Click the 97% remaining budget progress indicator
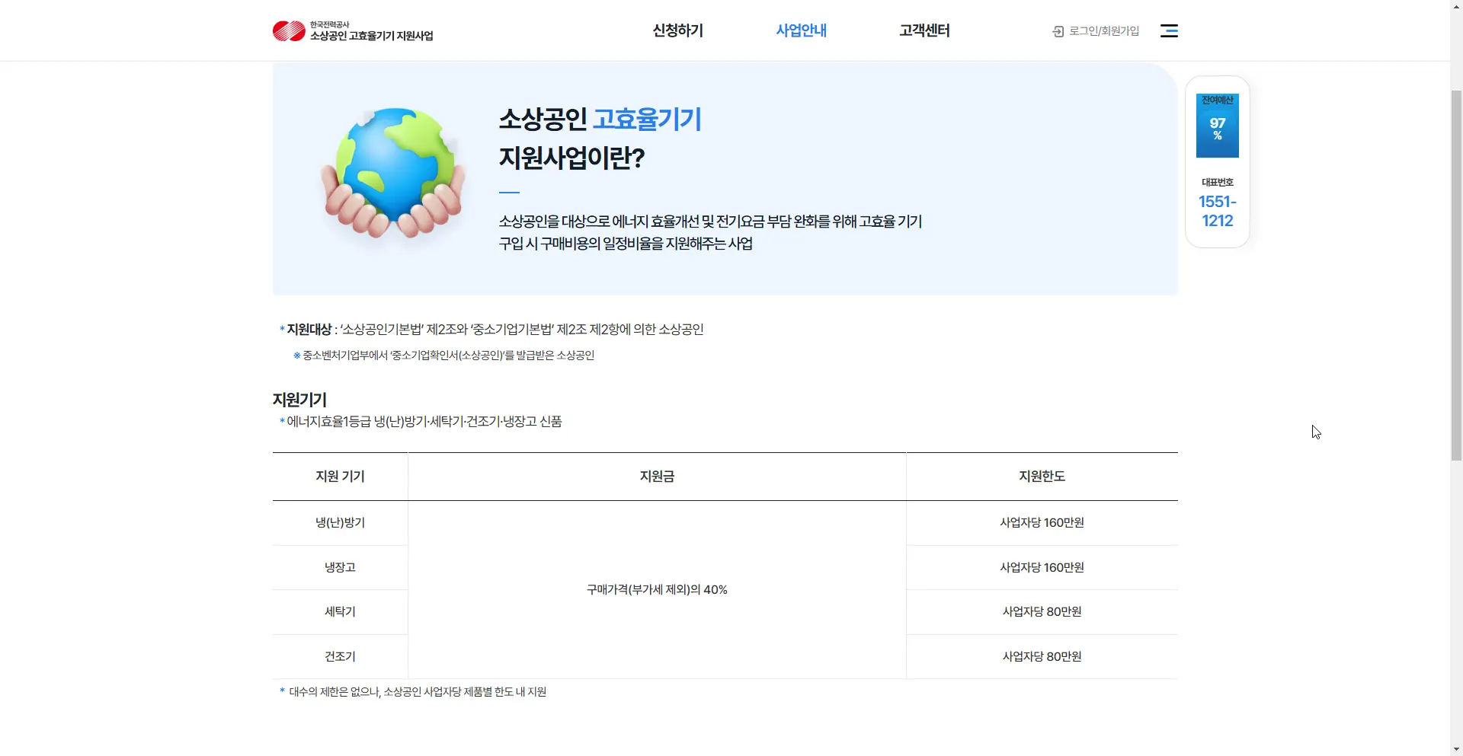This screenshot has width=1463, height=756. click(x=1217, y=129)
